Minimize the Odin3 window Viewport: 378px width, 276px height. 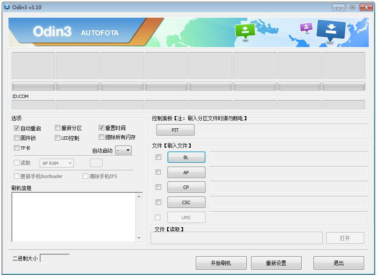coord(338,8)
